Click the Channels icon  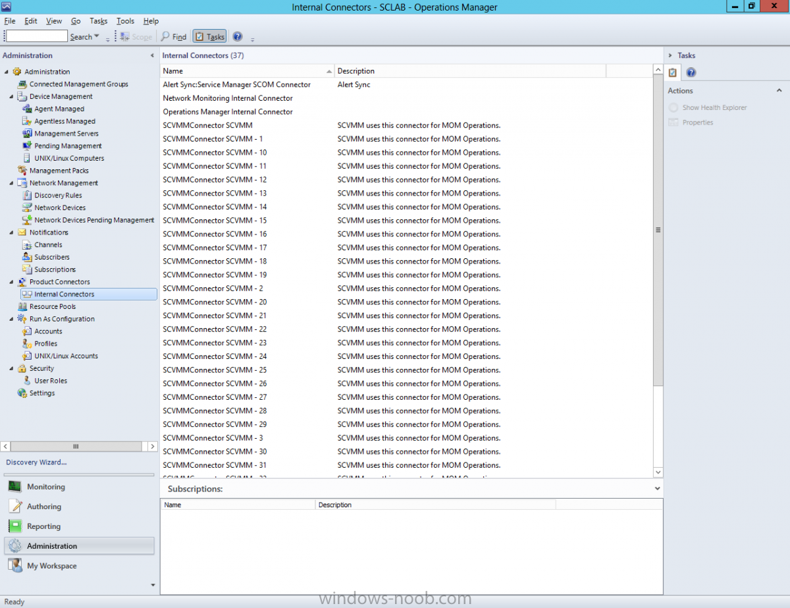[x=27, y=245]
